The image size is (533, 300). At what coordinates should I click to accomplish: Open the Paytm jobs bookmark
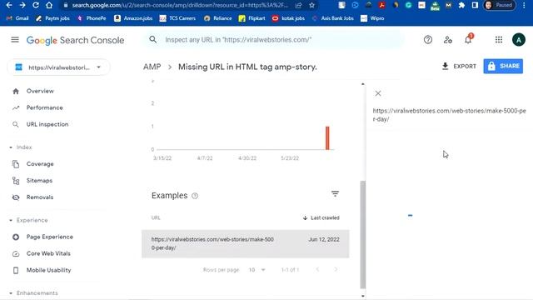pyautogui.click(x=52, y=18)
